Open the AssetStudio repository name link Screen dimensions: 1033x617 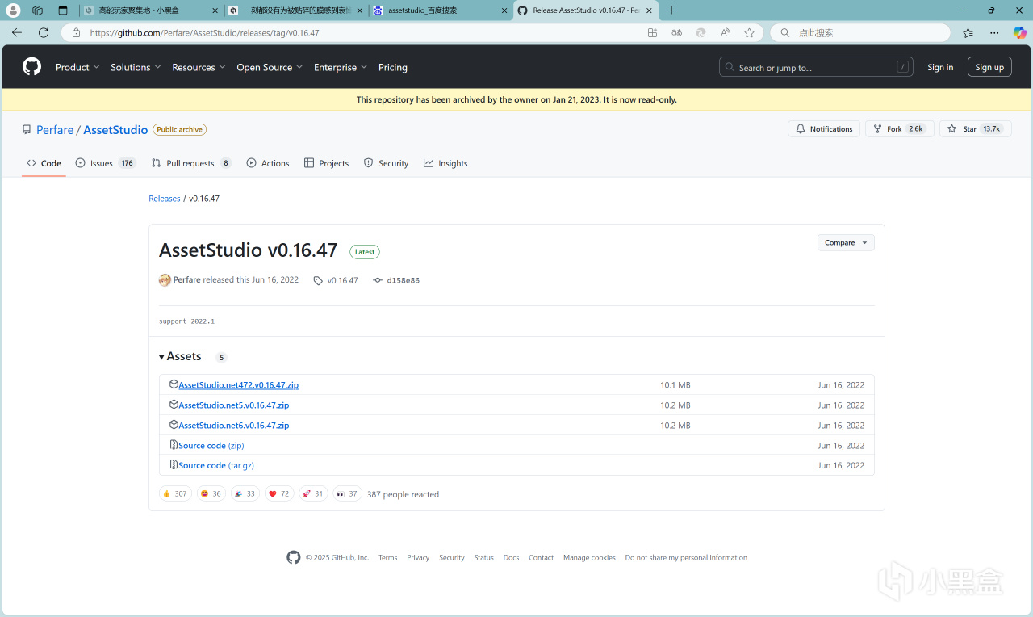click(x=115, y=130)
